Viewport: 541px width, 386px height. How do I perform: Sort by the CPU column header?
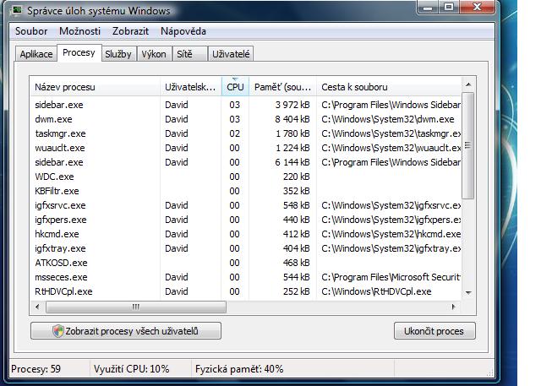pyautogui.click(x=235, y=87)
